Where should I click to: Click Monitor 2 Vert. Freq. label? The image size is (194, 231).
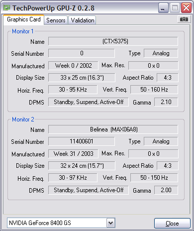(x=115, y=178)
